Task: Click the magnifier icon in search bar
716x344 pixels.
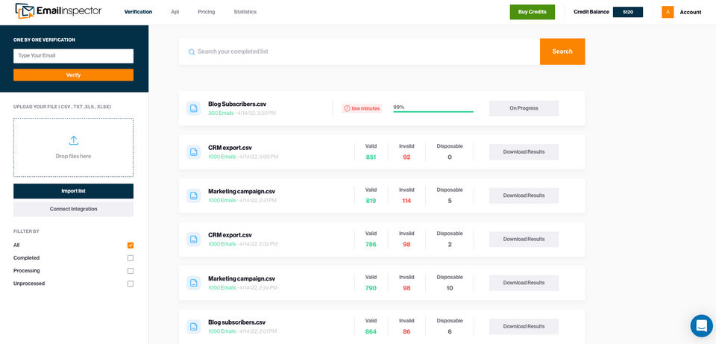Action: (x=192, y=52)
